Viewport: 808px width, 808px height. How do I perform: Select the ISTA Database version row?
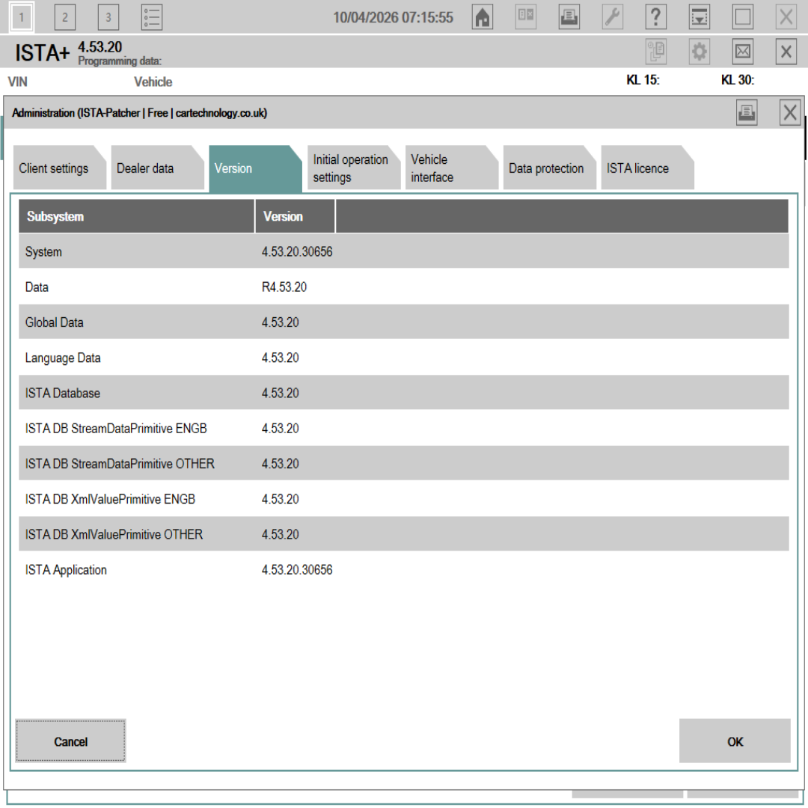click(403, 393)
